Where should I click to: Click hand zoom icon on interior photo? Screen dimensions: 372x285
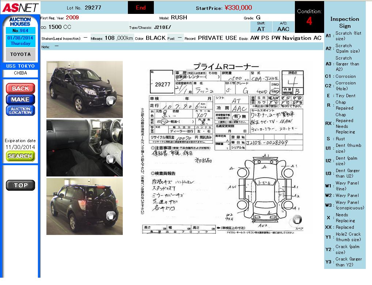(x=110, y=159)
